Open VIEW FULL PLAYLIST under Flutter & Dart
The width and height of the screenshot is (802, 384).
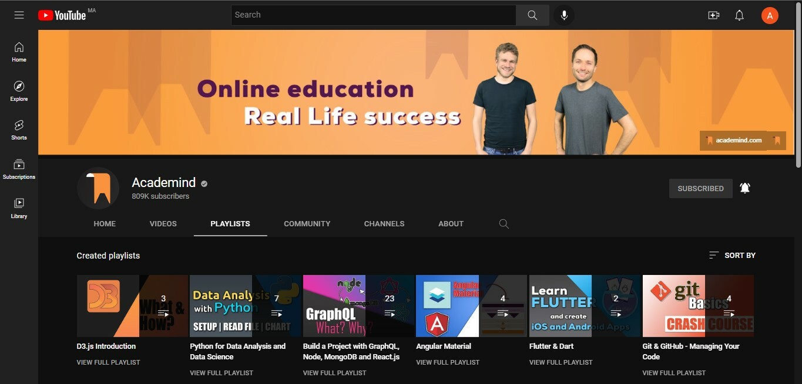[x=561, y=362]
